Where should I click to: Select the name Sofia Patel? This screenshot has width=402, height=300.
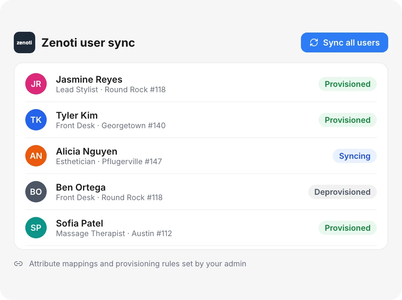(x=80, y=223)
